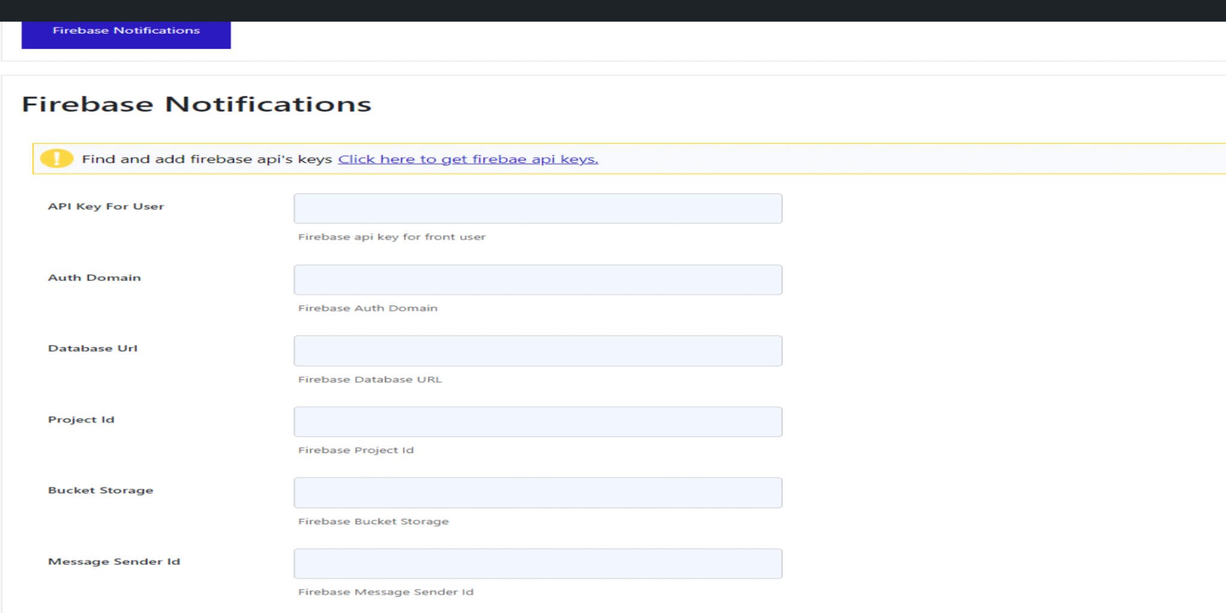Click the API Key For User label
1226x613 pixels.
click(x=106, y=206)
